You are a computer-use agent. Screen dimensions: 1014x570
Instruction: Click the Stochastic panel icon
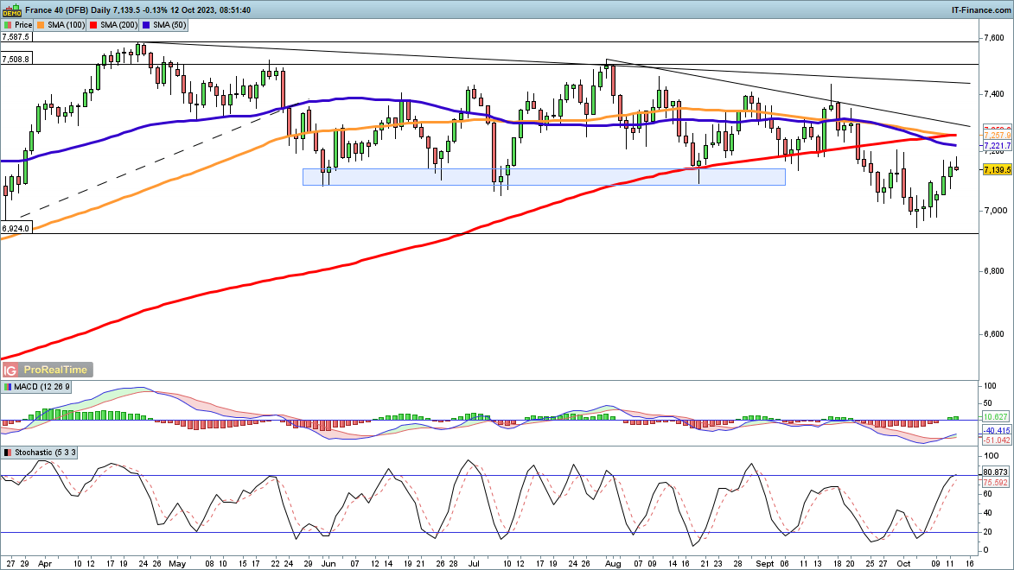(x=8, y=453)
